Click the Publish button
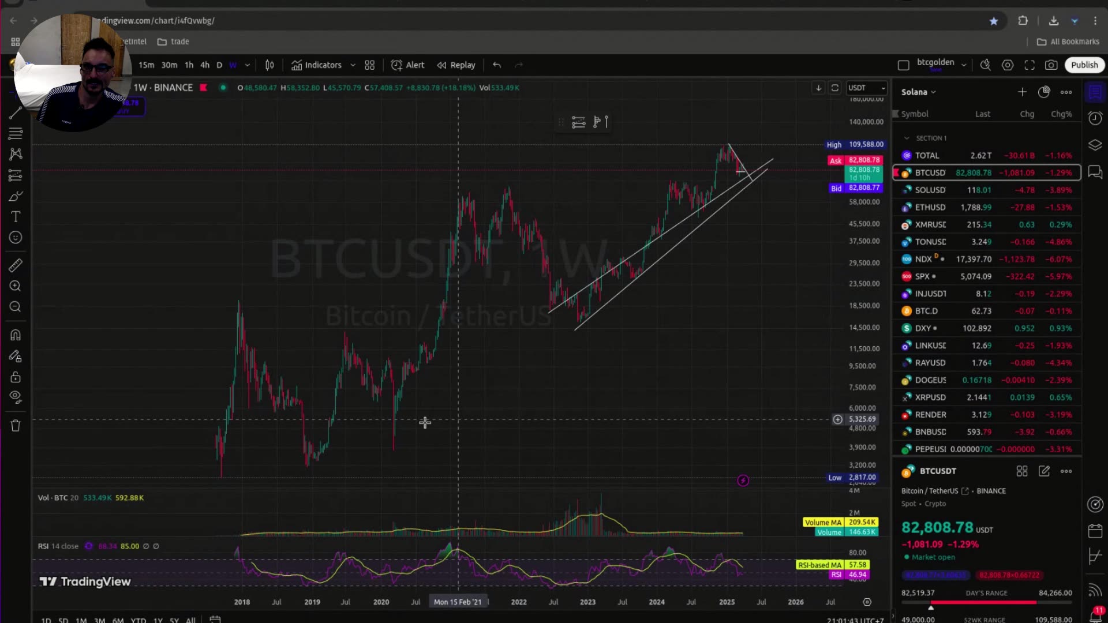 click(x=1084, y=65)
